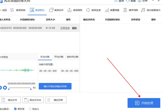Switch to the 按时间分割 tab
The height and width of the screenshot is (112, 163).
click(x=73, y=57)
